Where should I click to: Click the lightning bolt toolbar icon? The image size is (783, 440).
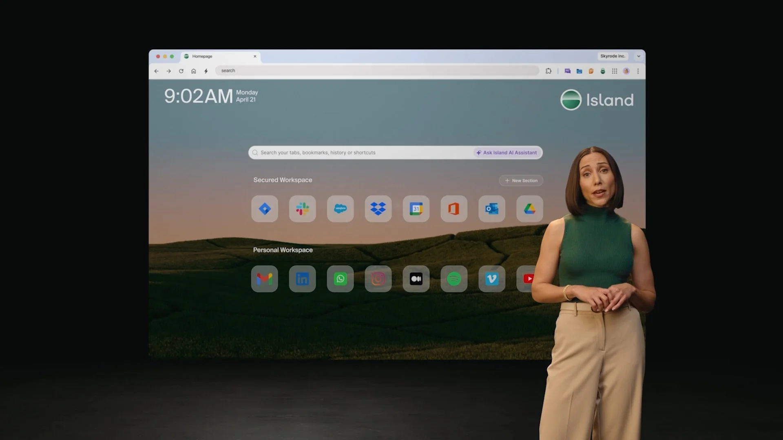pos(206,71)
